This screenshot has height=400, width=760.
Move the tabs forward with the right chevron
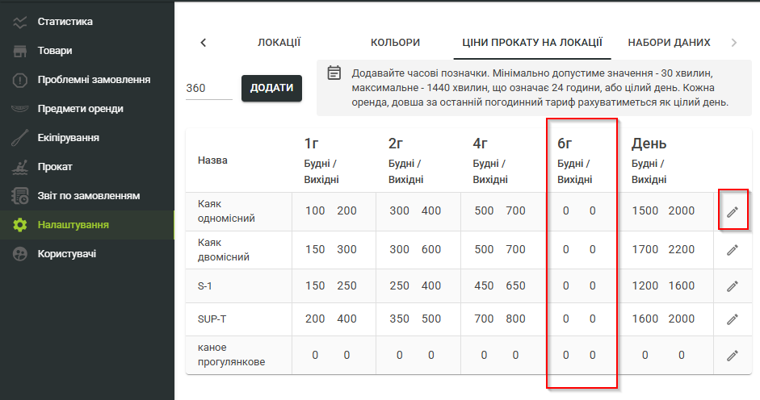[734, 43]
